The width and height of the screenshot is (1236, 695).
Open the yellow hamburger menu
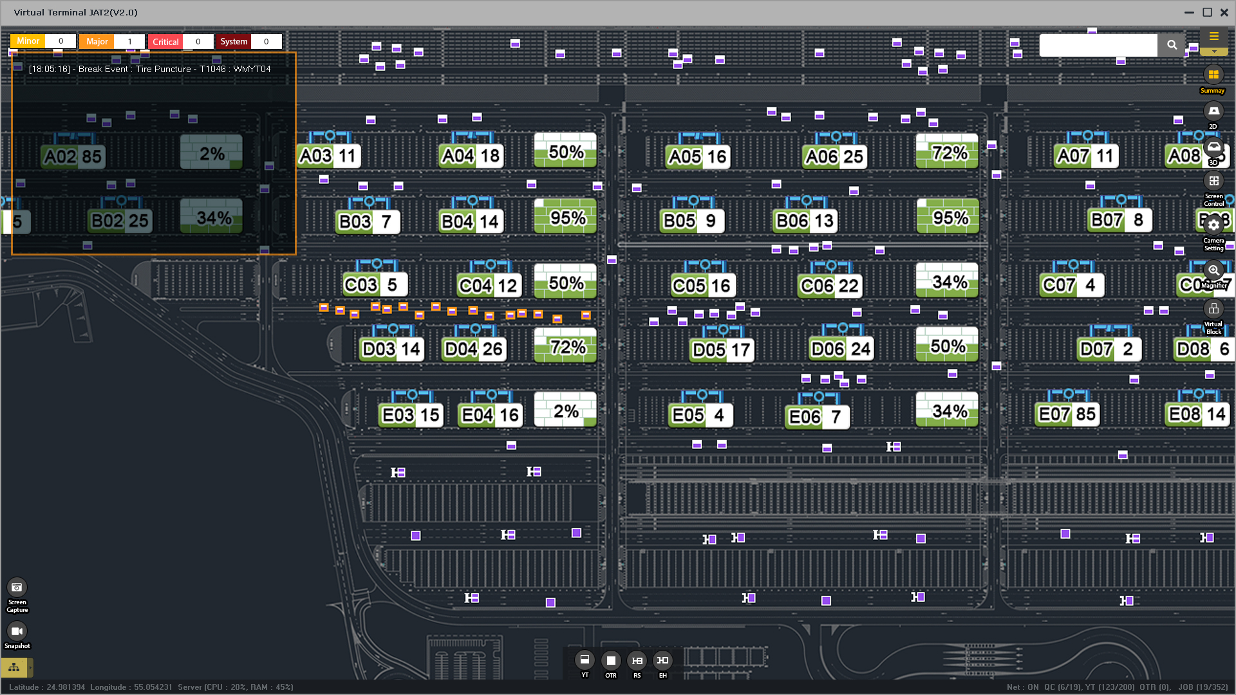(x=1214, y=37)
